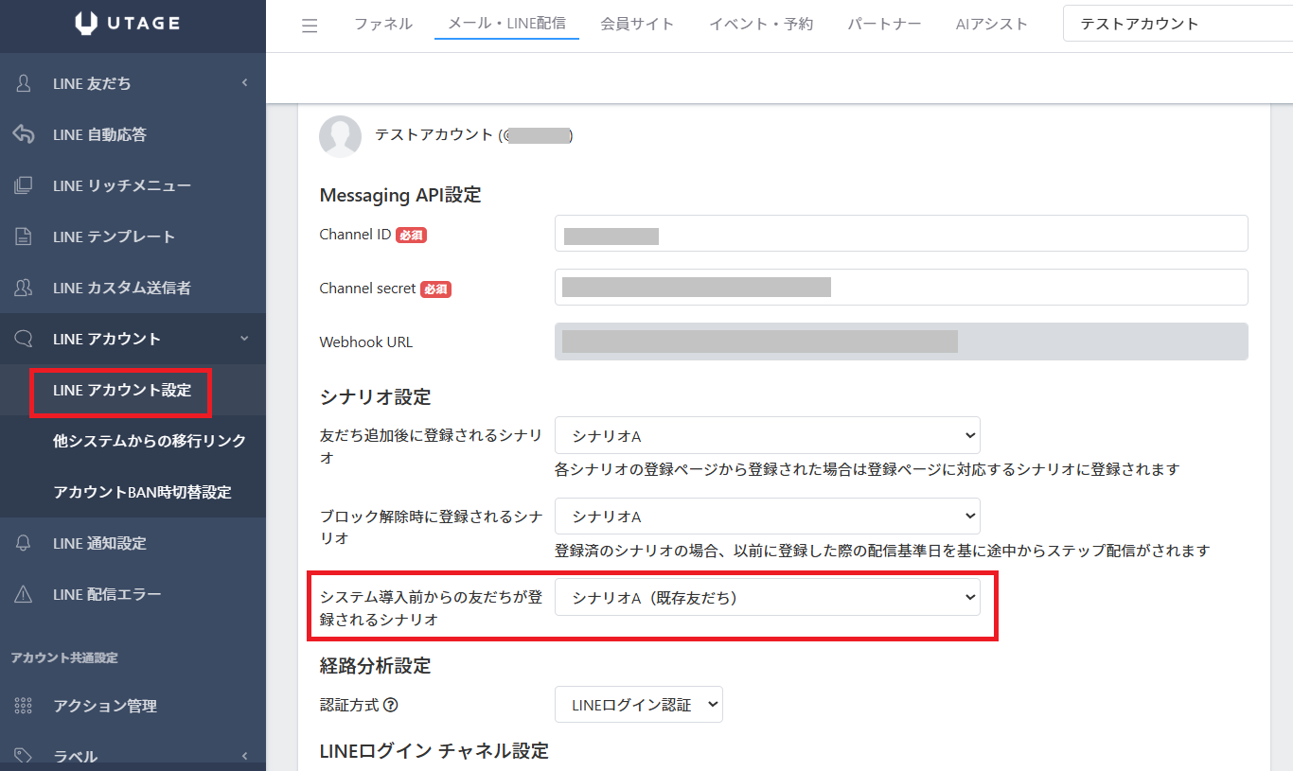Switch to the 会員サイト tab
The image size is (1293, 771).
(637, 25)
